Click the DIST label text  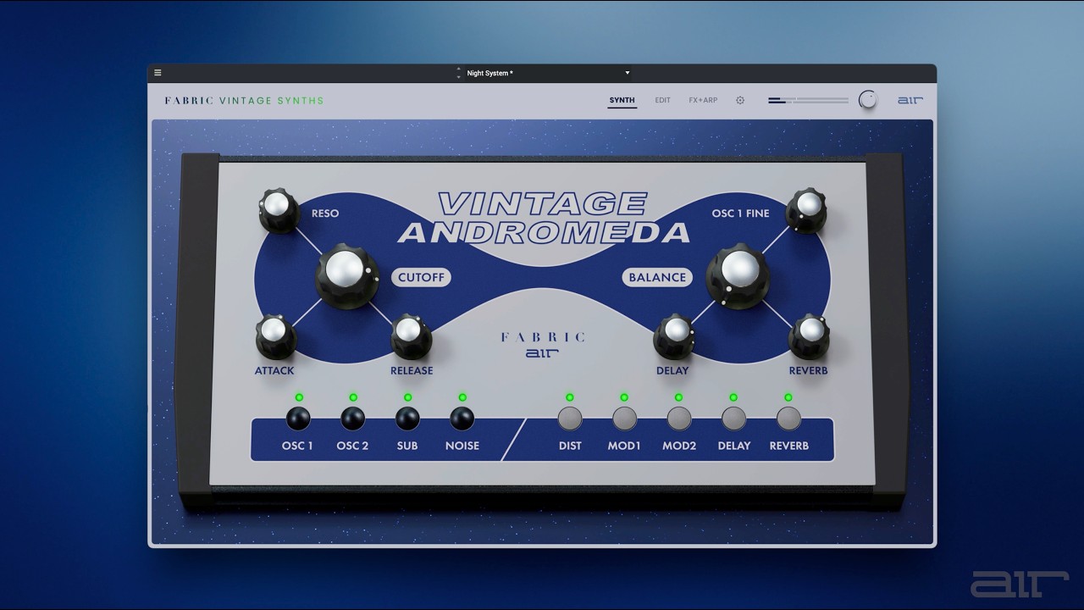tap(570, 446)
